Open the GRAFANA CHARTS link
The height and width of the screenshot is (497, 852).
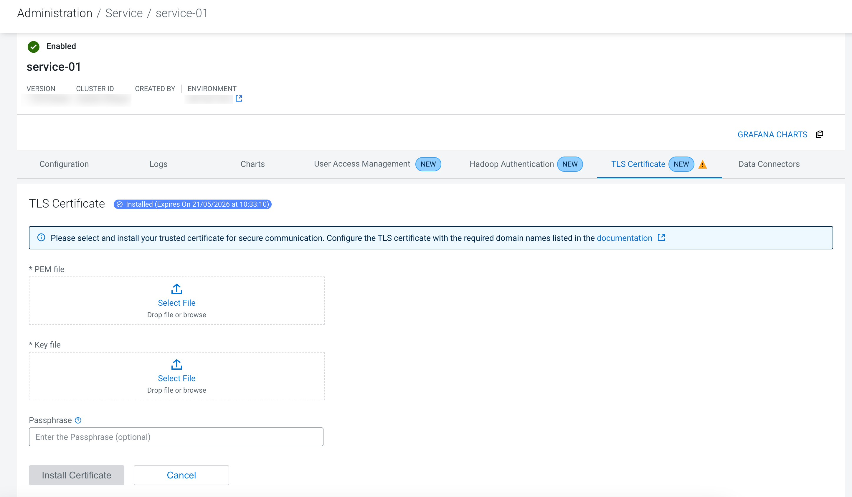[772, 135]
